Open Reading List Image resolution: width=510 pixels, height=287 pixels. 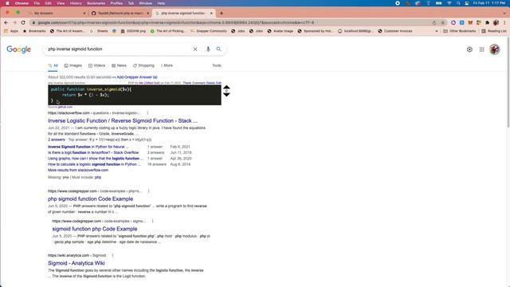494,31
